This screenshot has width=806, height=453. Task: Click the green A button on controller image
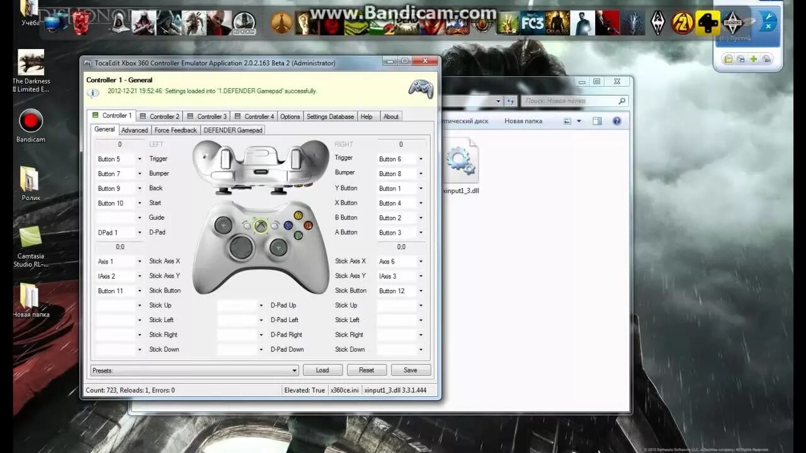(298, 235)
